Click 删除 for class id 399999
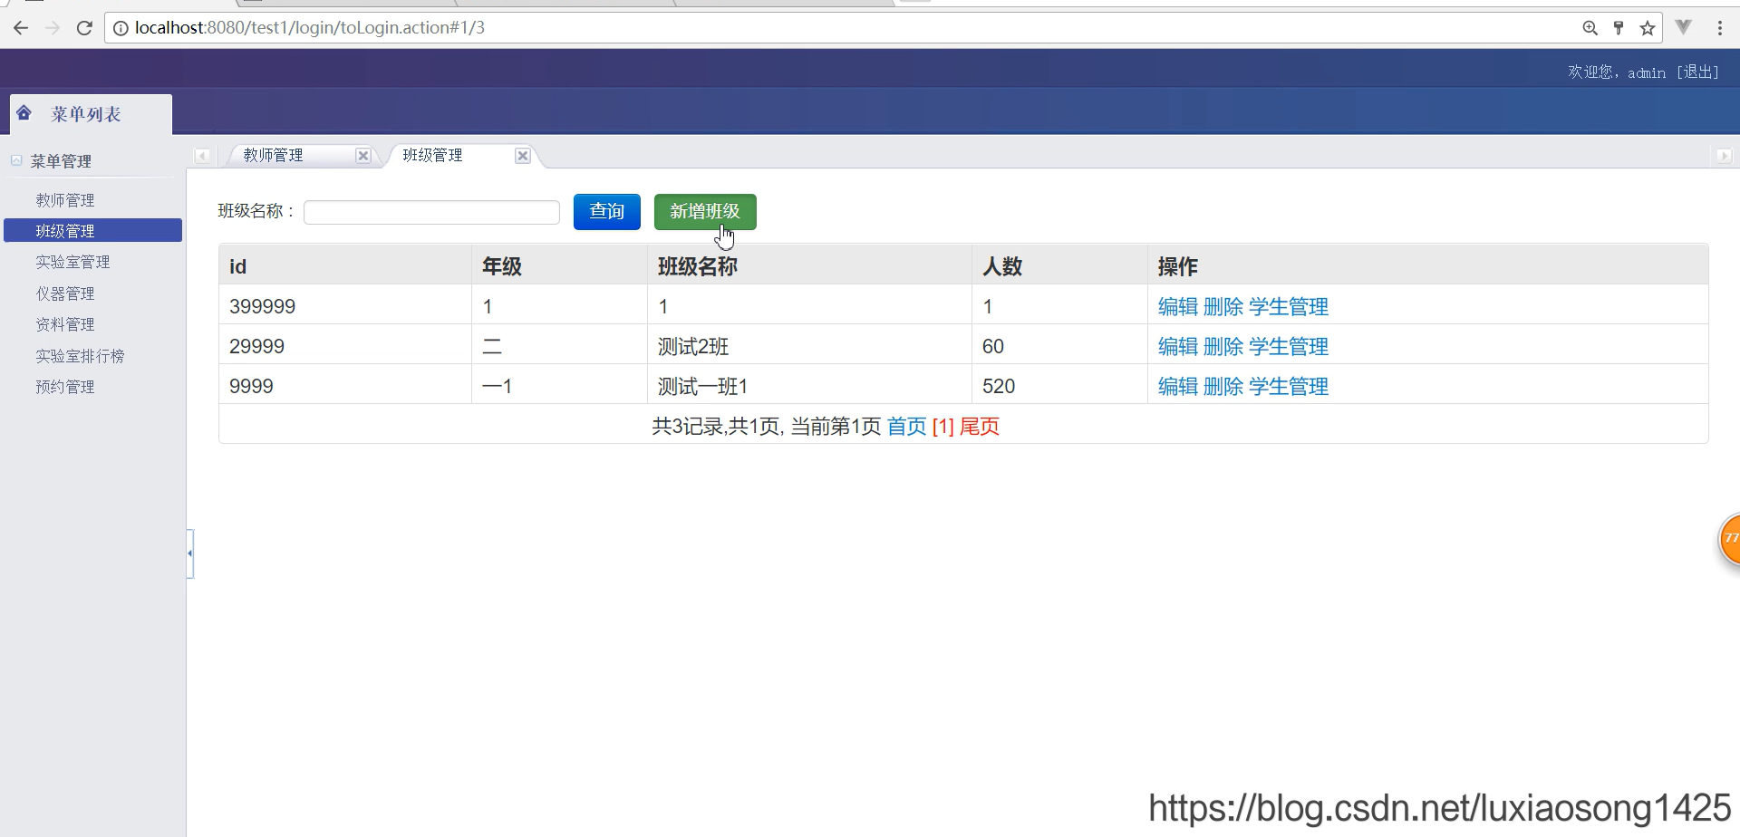Screen dimensions: 1740x837 (x=1223, y=307)
